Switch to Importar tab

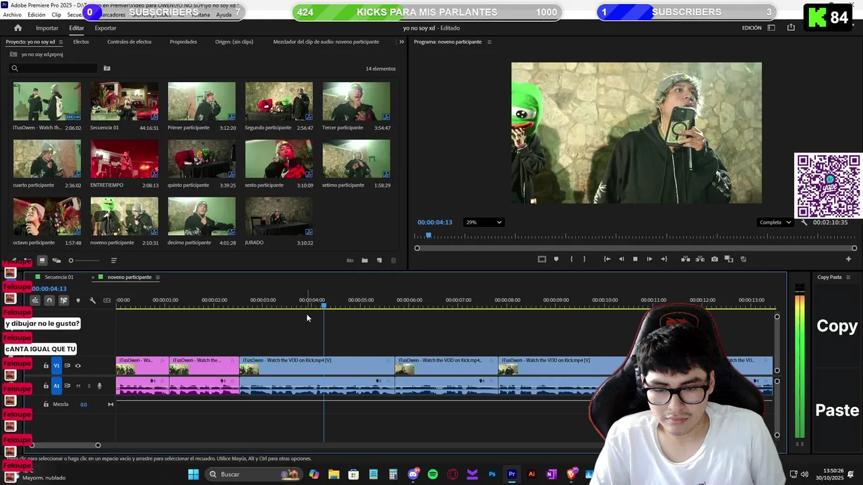click(47, 28)
